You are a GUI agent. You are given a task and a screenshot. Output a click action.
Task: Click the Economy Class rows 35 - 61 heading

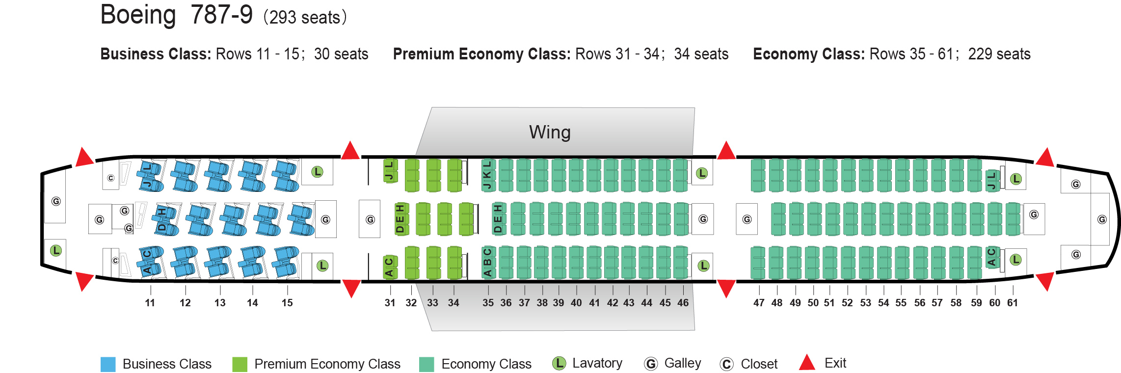click(891, 54)
